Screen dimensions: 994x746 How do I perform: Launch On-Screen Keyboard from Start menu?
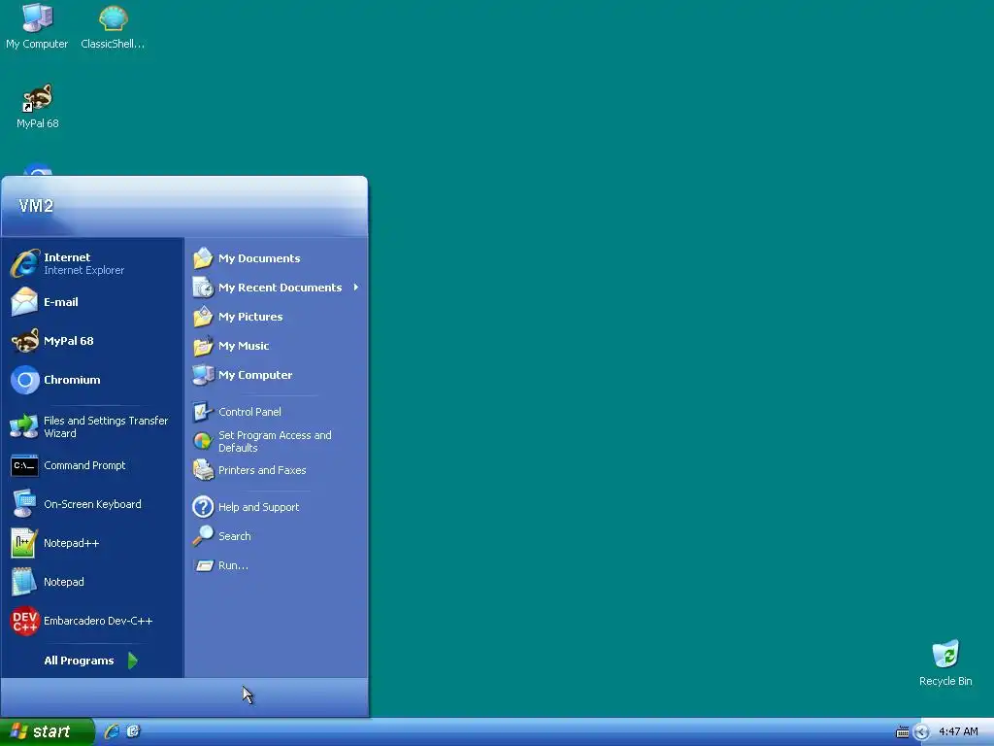click(92, 504)
